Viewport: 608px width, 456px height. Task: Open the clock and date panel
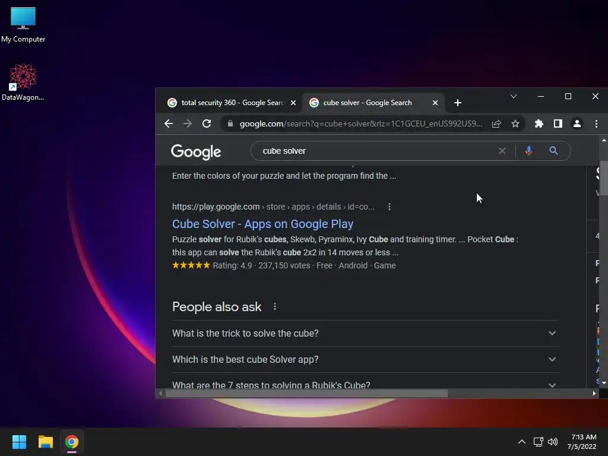click(x=582, y=442)
